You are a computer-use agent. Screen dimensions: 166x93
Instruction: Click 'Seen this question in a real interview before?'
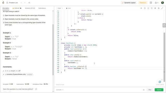click(x=18, y=89)
